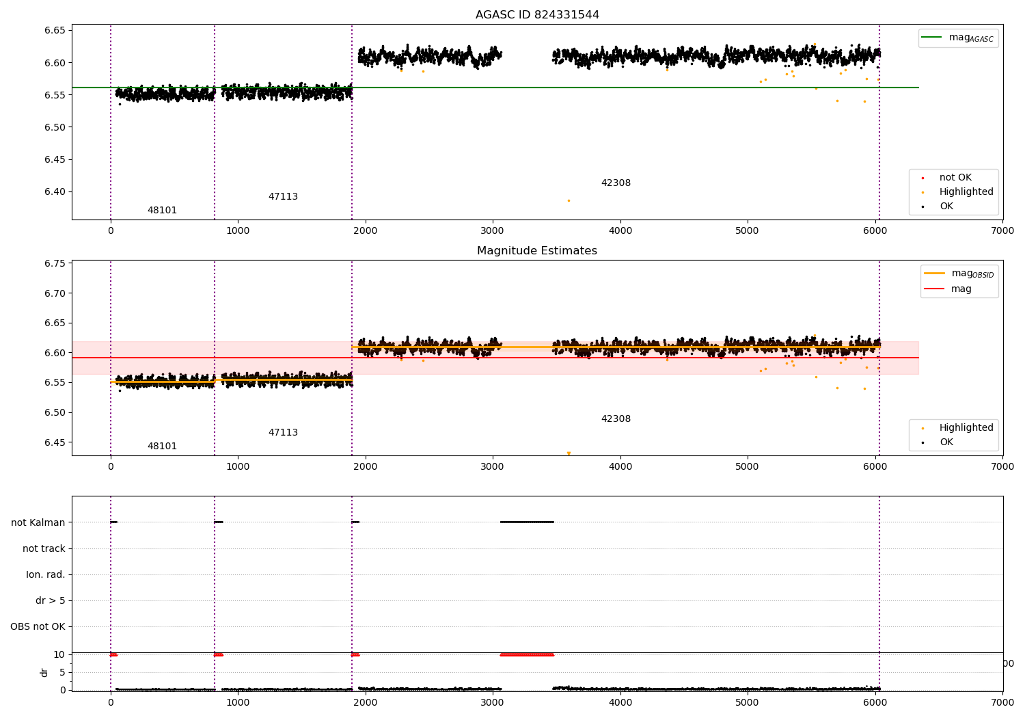The width and height of the screenshot is (1025, 718).
Task: Click the red 'mag' legend line swatch
Action: tap(934, 289)
